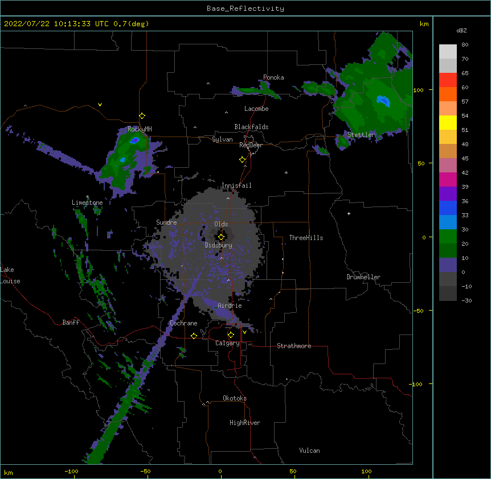
Task: Pick the slate blue 0-10 dBZ legend swatch
Action: pyautogui.click(x=448, y=265)
